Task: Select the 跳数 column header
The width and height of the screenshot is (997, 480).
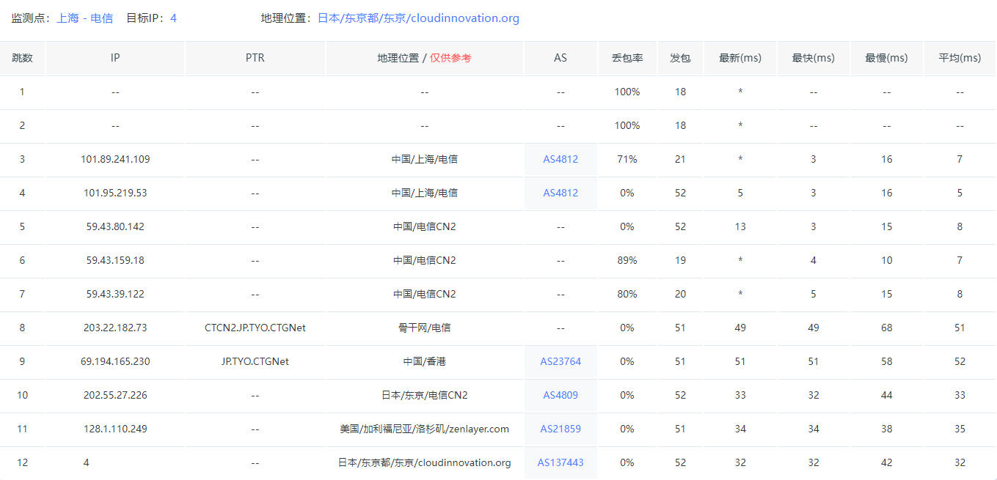Action: coord(22,58)
